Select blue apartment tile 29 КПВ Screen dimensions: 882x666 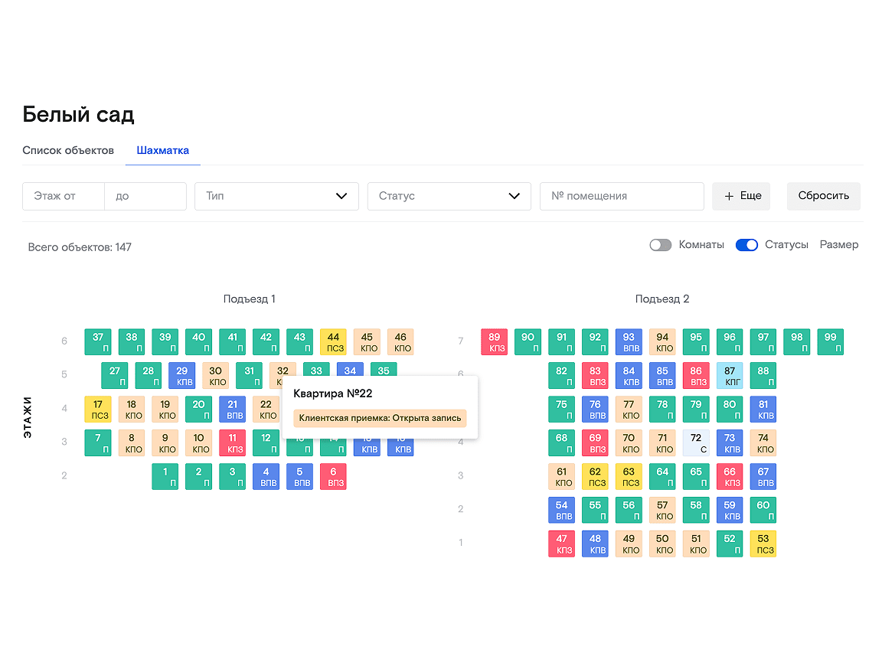(x=181, y=375)
